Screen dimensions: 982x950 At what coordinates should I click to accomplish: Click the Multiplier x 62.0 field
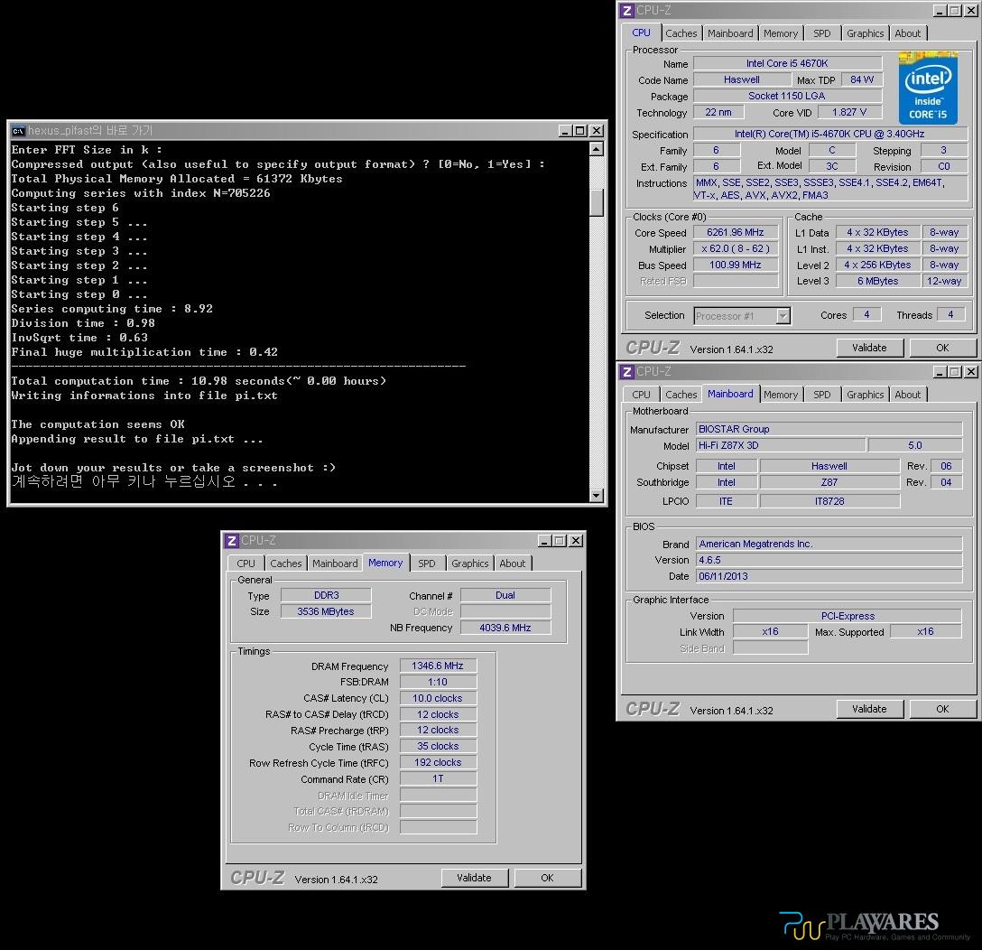tap(736, 248)
